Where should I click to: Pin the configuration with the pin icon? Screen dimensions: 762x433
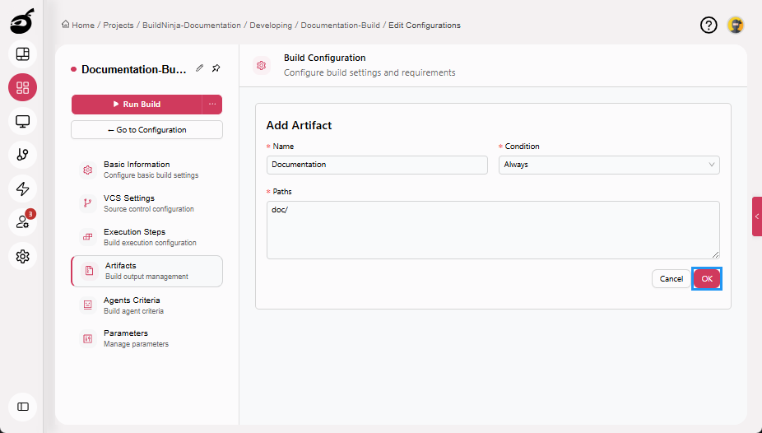[216, 68]
